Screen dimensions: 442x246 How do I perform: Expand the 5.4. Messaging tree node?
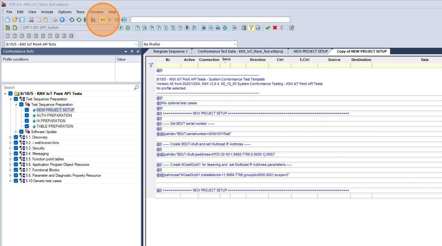tap(11, 154)
